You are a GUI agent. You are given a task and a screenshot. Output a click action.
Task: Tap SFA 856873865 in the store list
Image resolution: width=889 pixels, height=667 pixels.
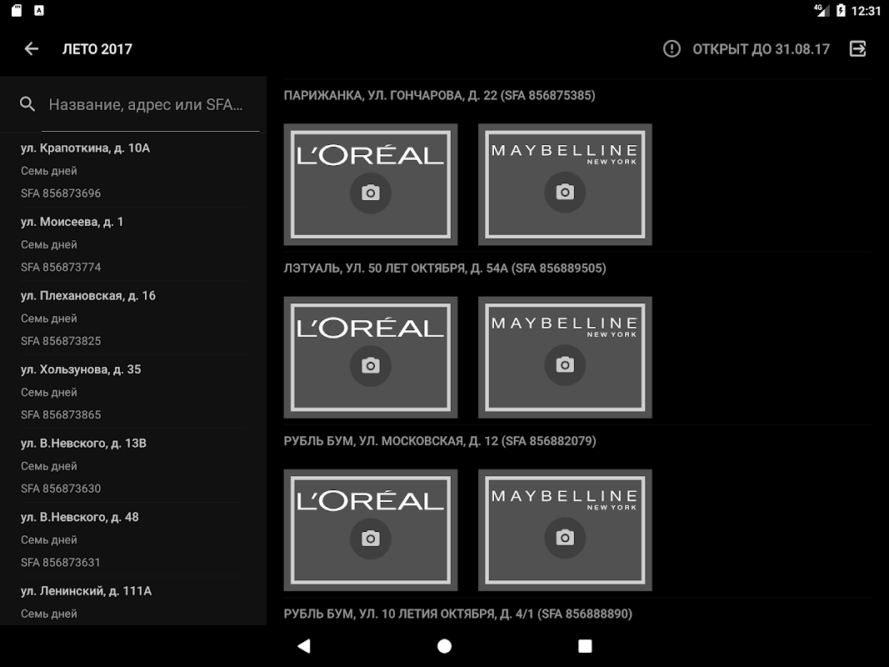(x=61, y=414)
